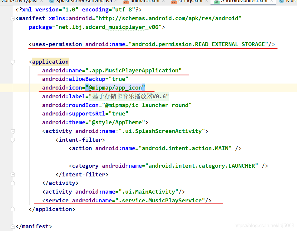Click the xmlns:android schema URL

coord(168,18)
